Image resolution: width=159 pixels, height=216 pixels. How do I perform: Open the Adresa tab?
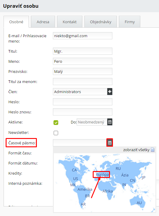[x=43, y=22]
